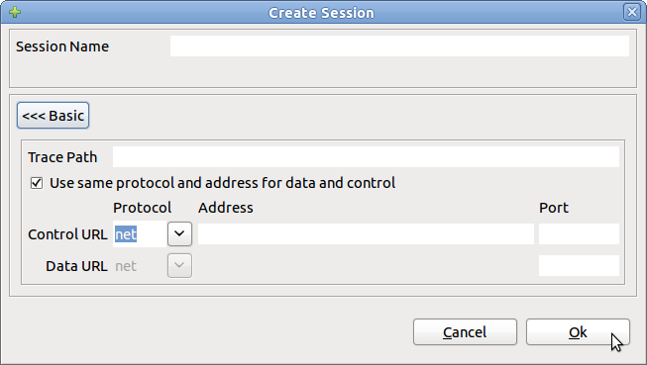Click the Control URL row label
The height and width of the screenshot is (365, 647).
click(x=67, y=234)
